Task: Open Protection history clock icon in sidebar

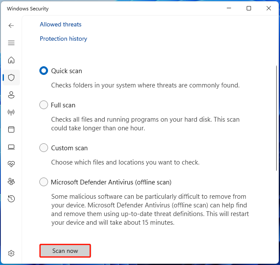Action: [11, 199]
